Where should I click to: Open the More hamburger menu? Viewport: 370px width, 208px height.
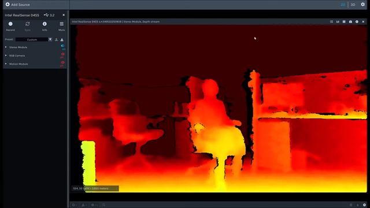click(62, 26)
